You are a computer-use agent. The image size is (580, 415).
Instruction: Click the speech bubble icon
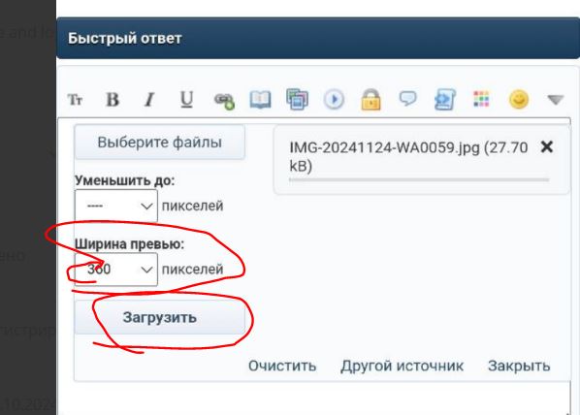[x=407, y=99]
